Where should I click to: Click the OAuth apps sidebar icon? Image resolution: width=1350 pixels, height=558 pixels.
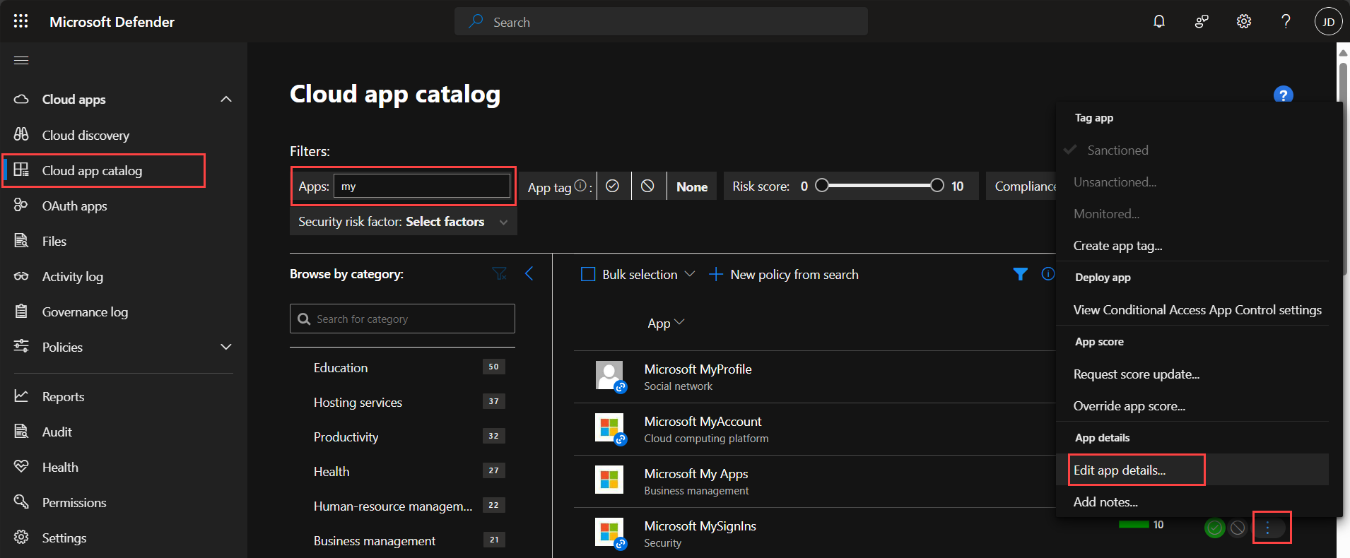[x=21, y=205]
